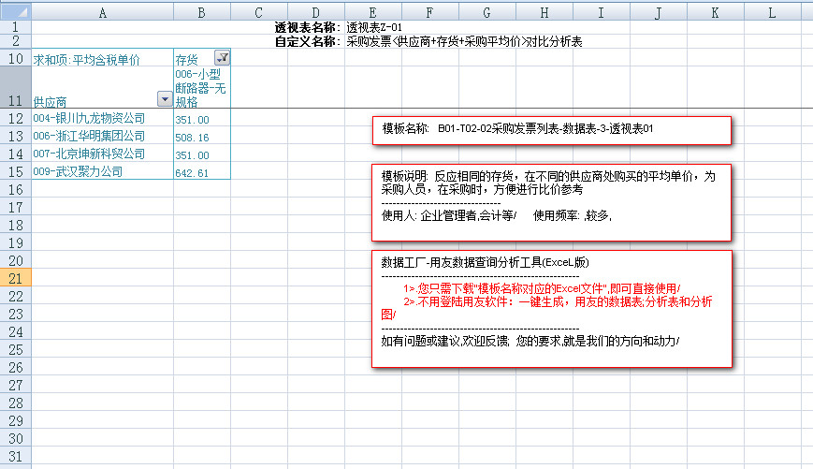The height and width of the screenshot is (469, 813).
Task: Click the Select All corner button
Action: (15, 12)
